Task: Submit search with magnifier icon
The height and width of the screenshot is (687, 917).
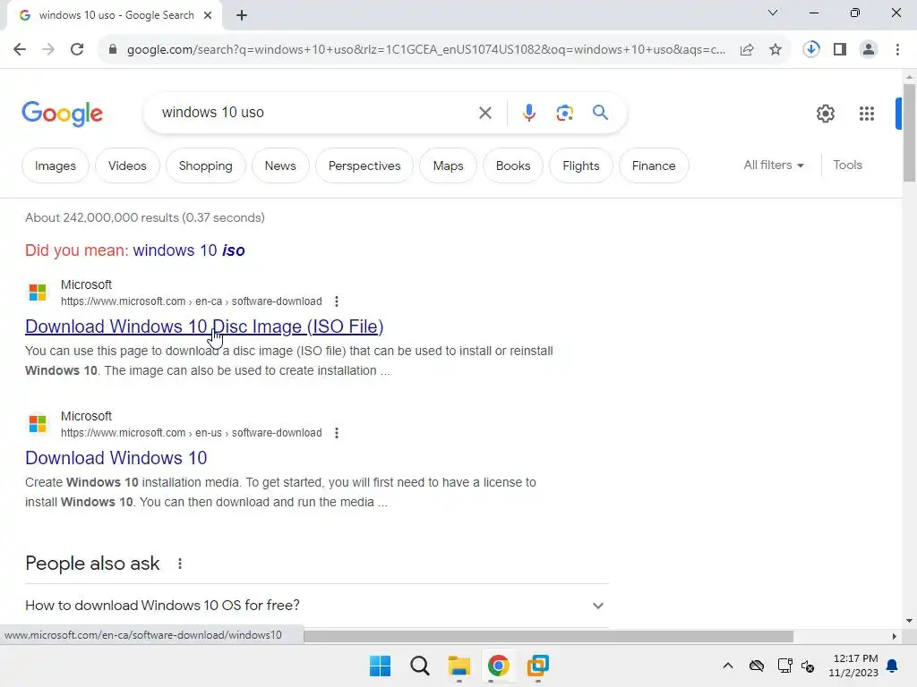Action: (600, 113)
